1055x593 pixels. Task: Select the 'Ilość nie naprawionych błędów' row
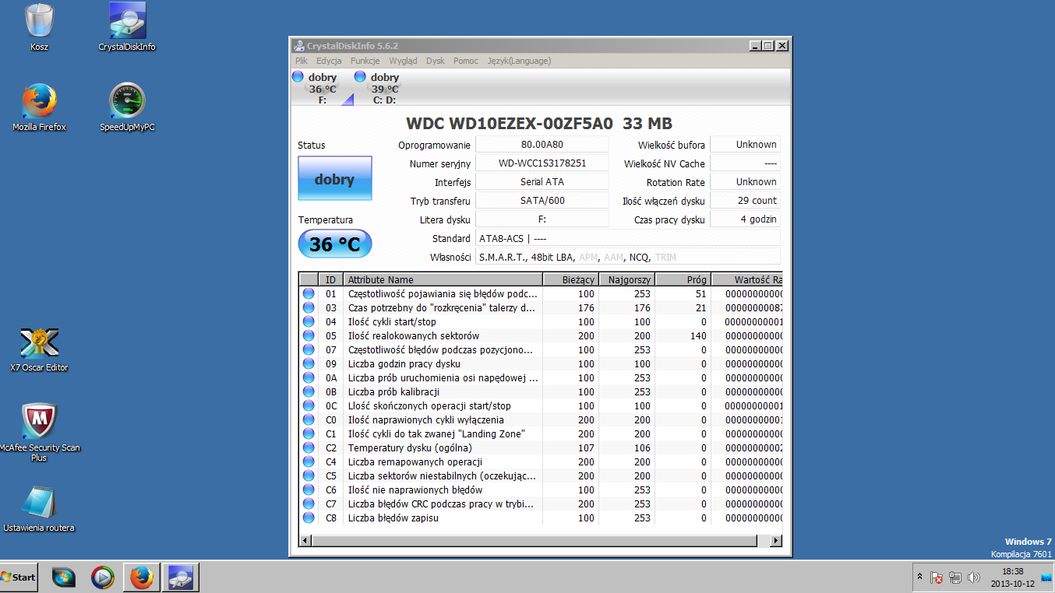[541, 490]
